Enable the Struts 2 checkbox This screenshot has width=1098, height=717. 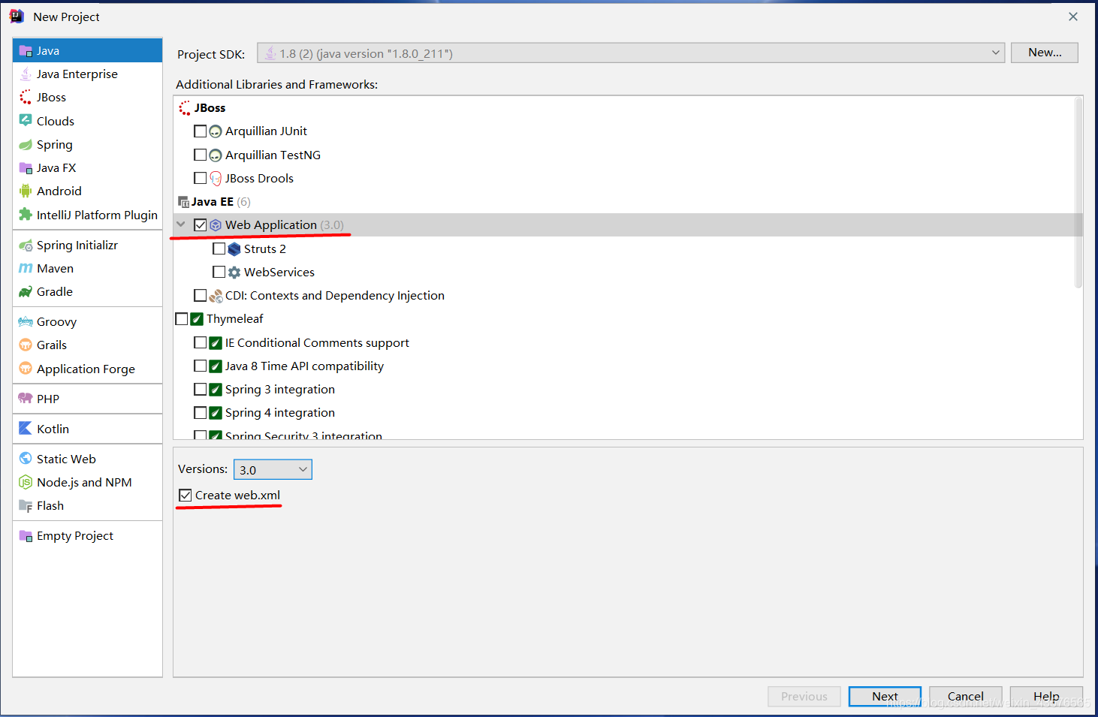click(219, 249)
